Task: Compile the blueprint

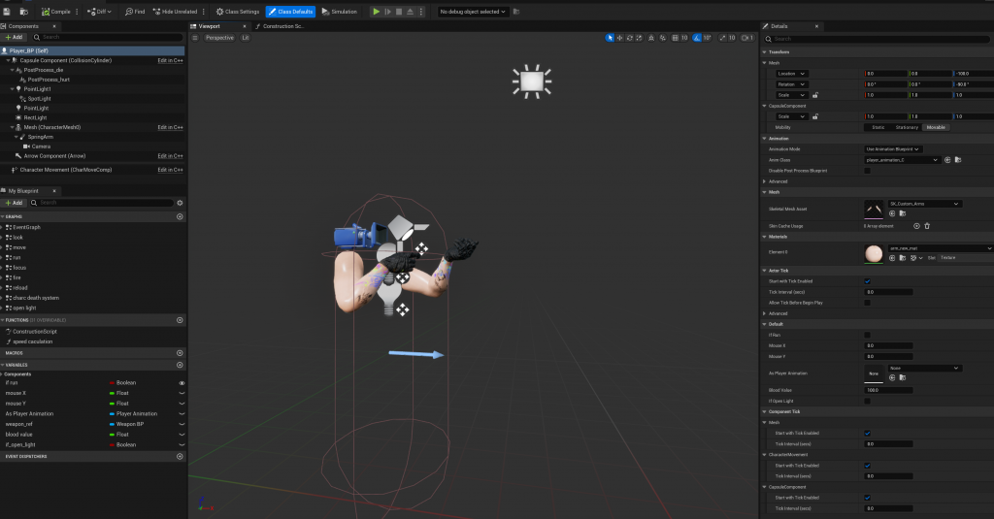Action: 55,12
